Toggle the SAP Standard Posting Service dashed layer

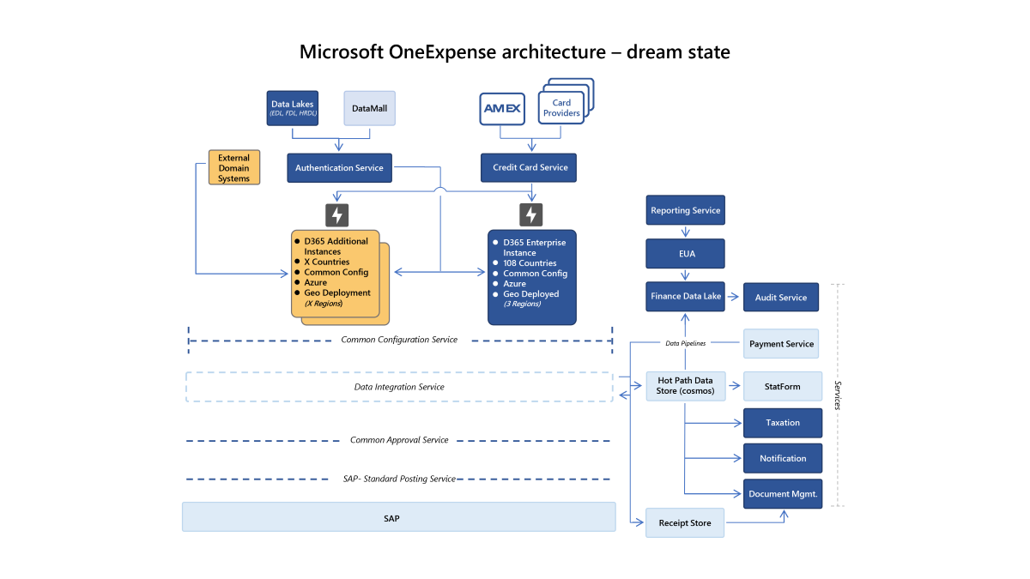(399, 478)
